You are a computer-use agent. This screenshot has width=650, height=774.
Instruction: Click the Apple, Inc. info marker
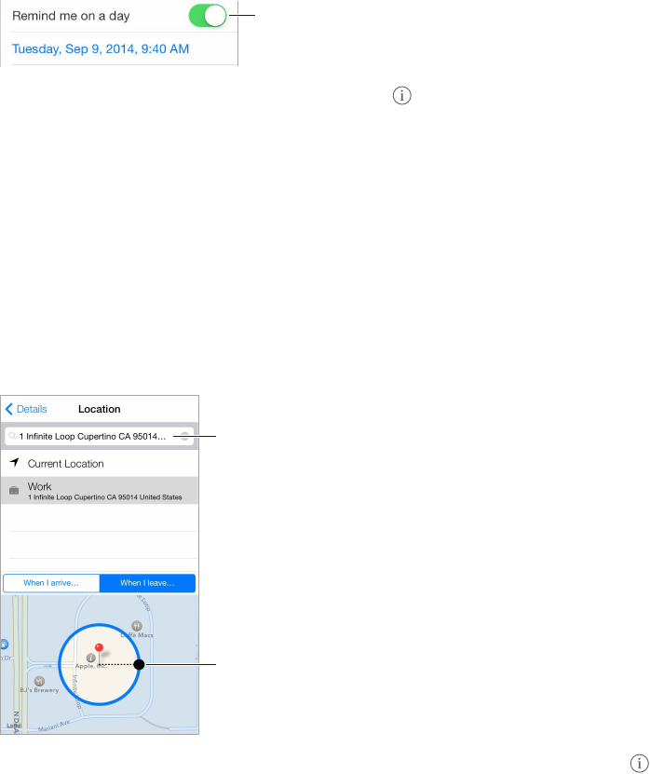[90, 658]
